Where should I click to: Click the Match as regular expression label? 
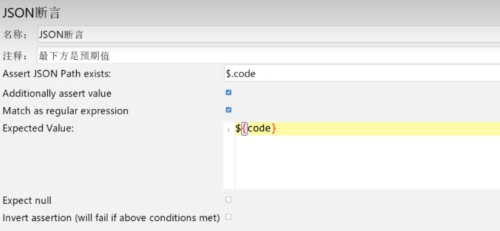pyautogui.click(x=65, y=111)
